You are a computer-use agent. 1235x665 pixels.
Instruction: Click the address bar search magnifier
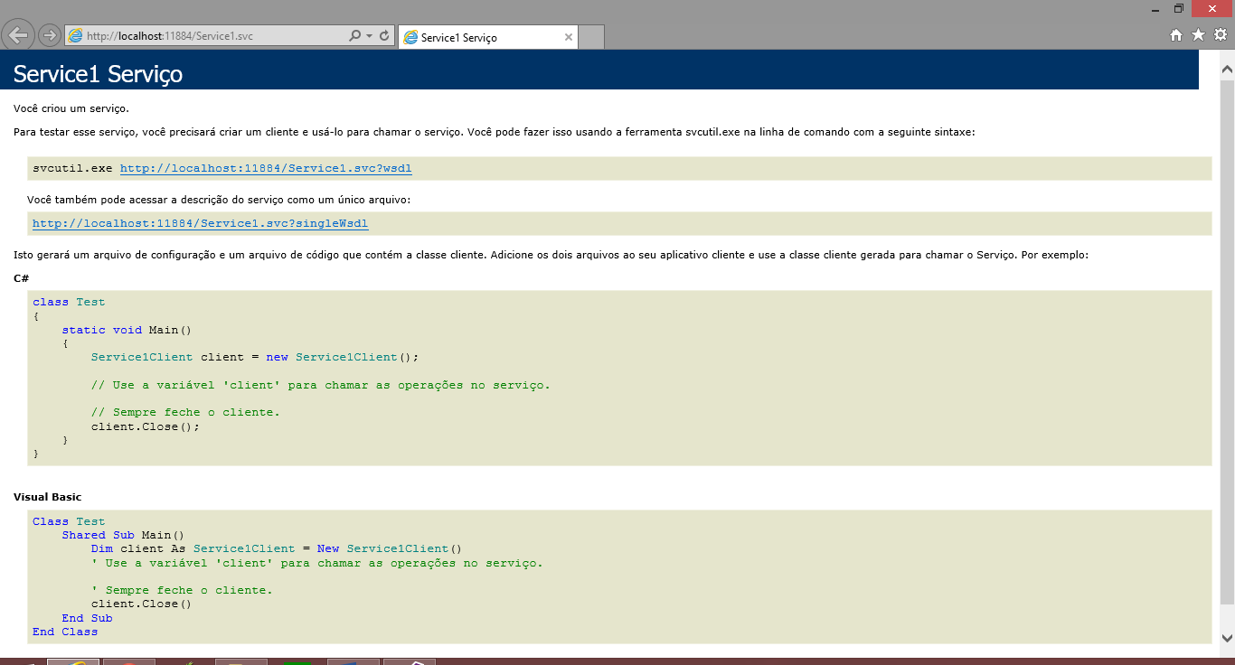[x=355, y=36]
